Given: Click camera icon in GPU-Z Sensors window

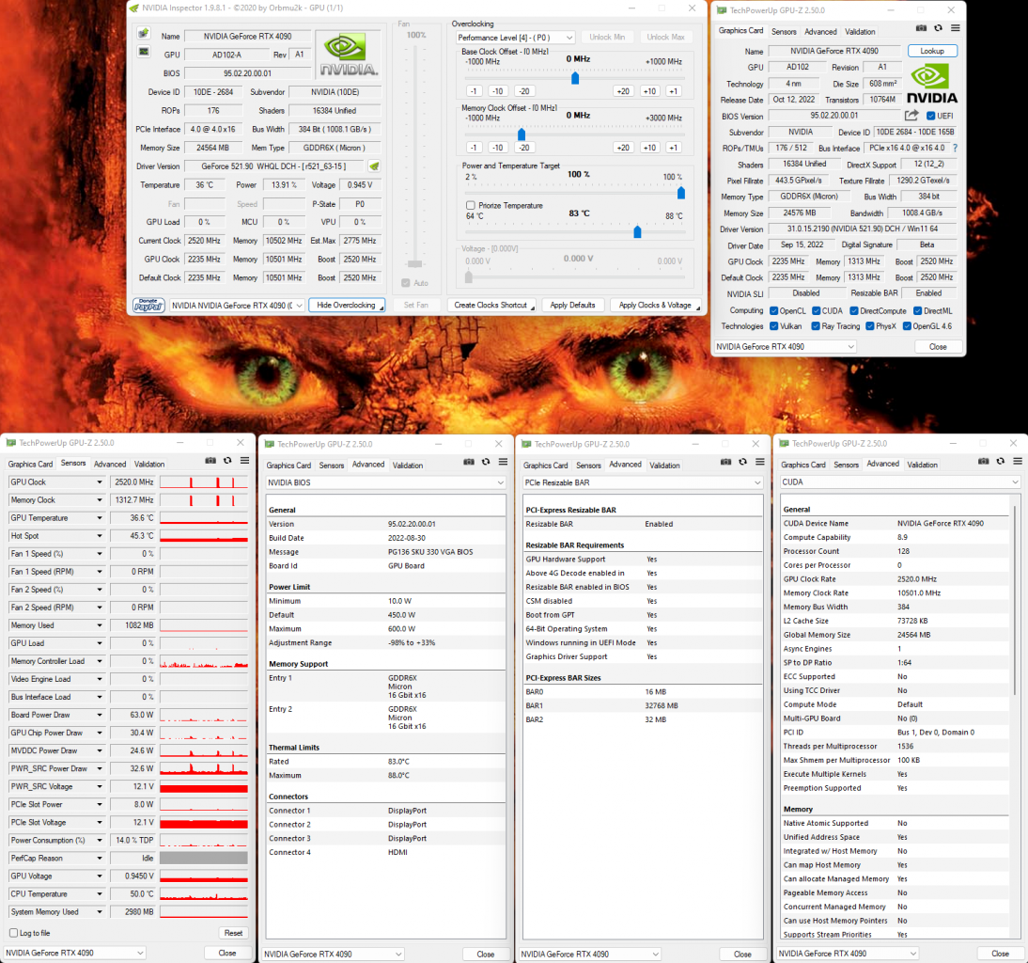Looking at the screenshot, I should 210,461.
